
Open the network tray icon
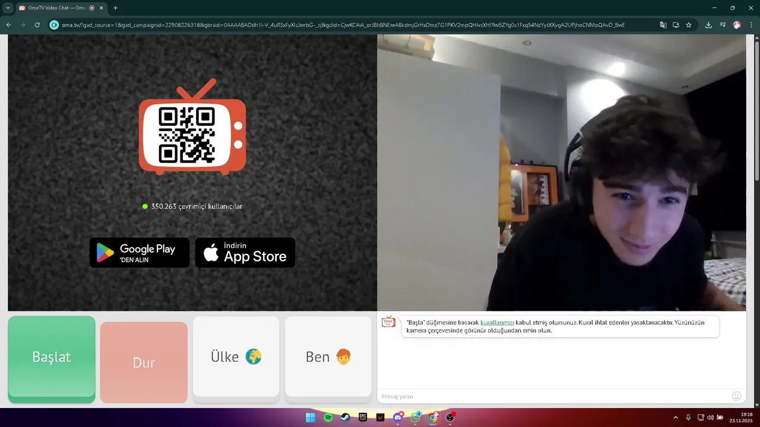(701, 418)
